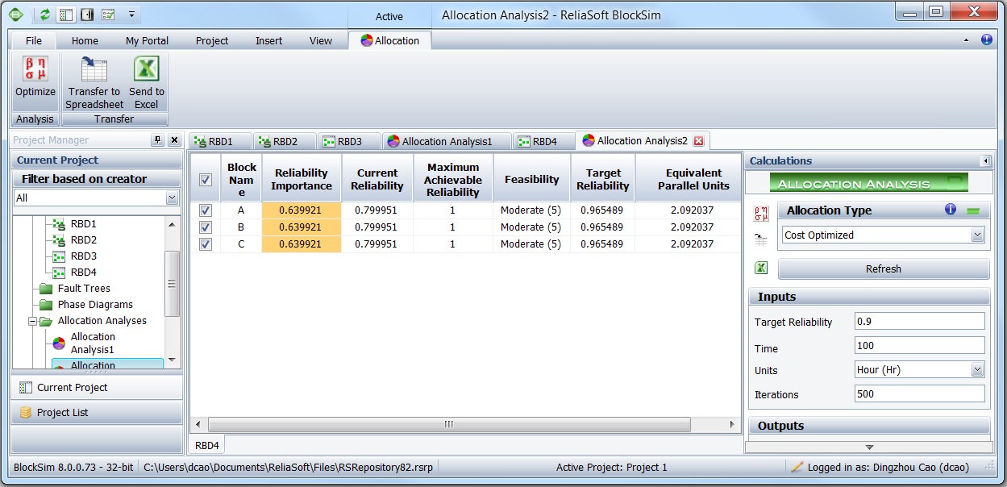Image resolution: width=1007 pixels, height=487 pixels.
Task: Open the Allocation Analysis1 document tab
Action: click(x=447, y=142)
